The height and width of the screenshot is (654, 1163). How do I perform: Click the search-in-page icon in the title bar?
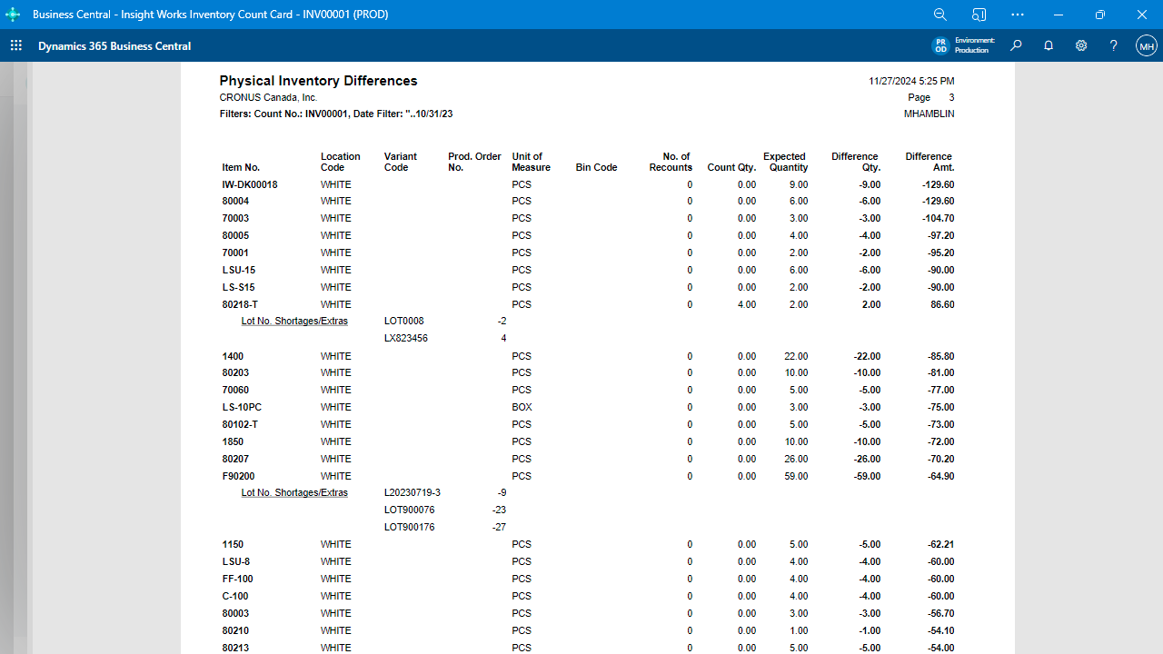click(979, 15)
